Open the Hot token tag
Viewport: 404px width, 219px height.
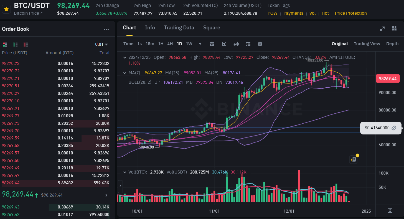point(325,13)
